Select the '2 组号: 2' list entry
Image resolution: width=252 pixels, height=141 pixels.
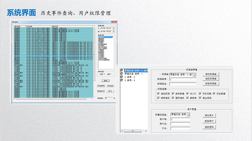(x=130, y=77)
